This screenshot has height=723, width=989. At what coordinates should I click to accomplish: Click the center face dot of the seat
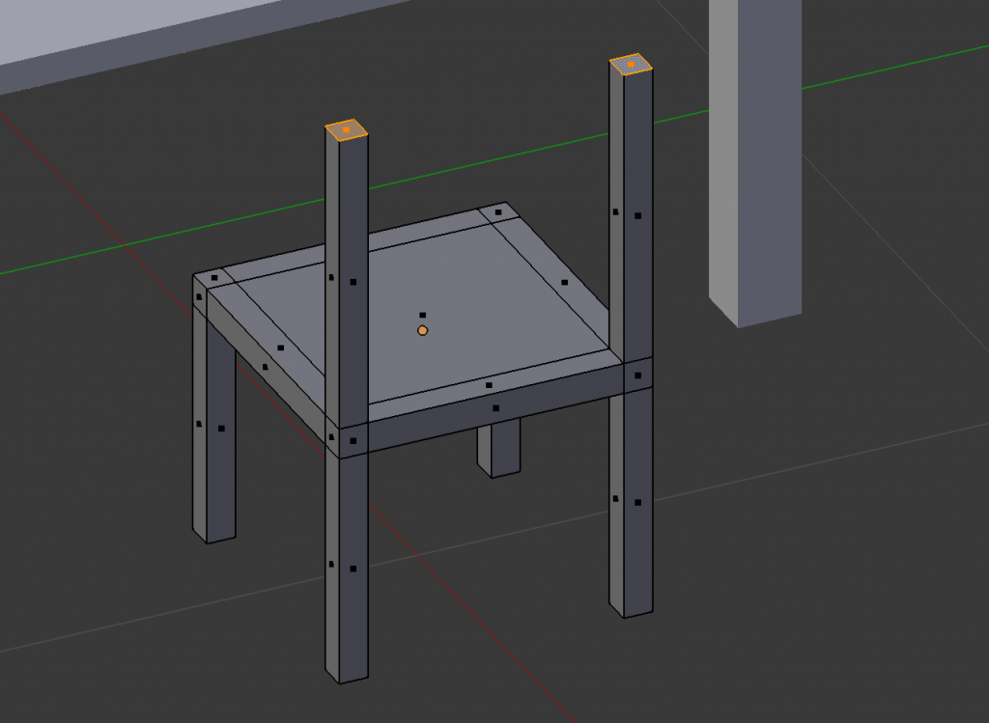click(422, 315)
